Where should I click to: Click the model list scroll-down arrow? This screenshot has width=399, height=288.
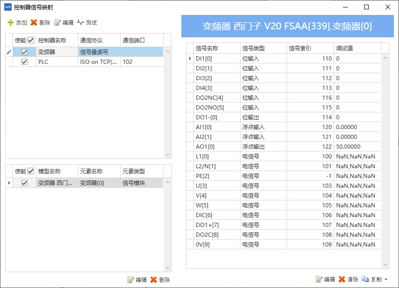pos(167,268)
